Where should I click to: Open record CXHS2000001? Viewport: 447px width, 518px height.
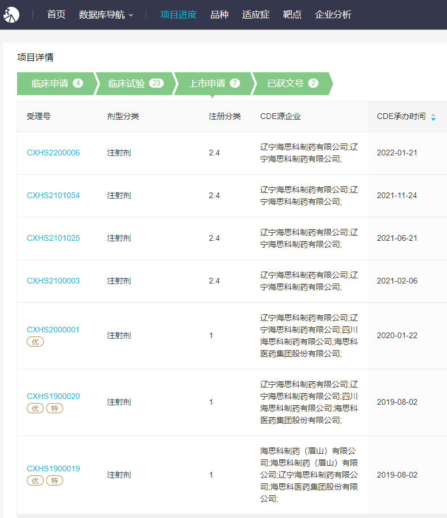click(x=53, y=330)
